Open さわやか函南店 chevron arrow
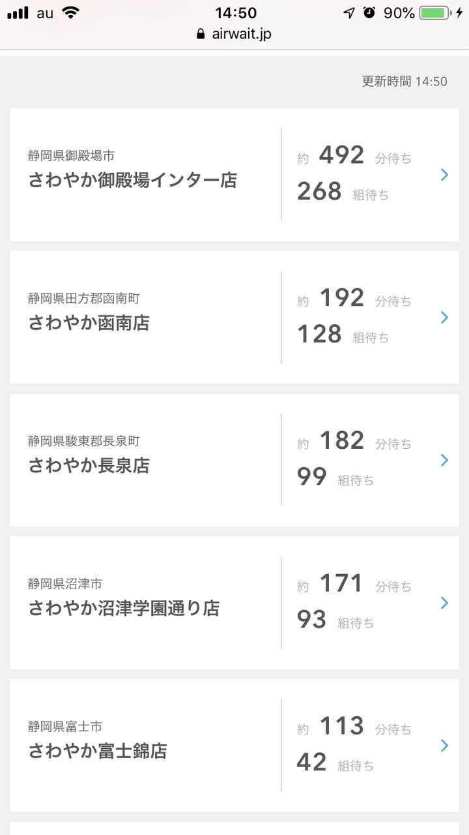 444,317
